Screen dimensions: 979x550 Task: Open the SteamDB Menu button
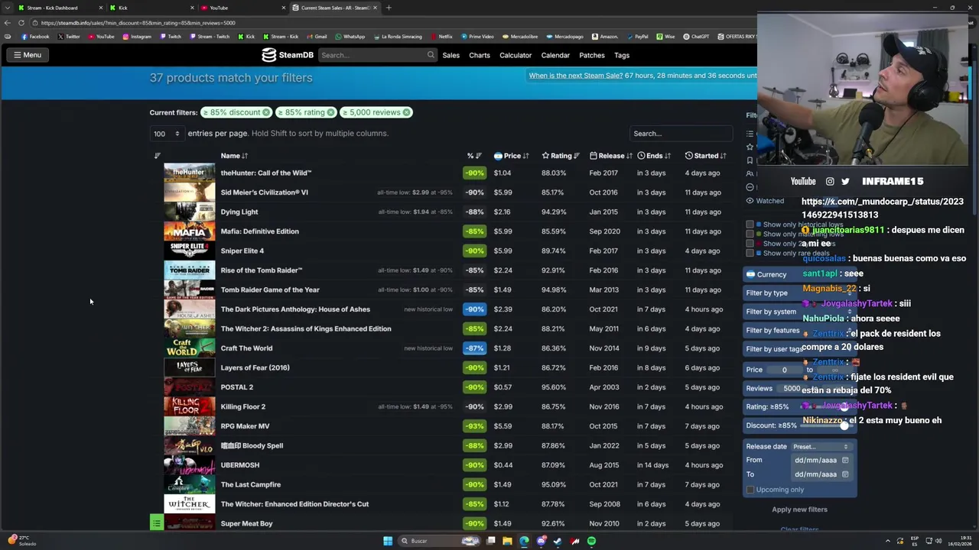pyautogui.click(x=27, y=55)
